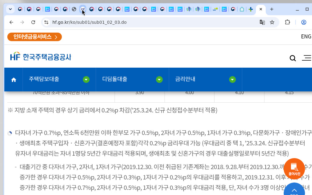
Task: Switch to the green-blue cross favicon tab
Action: point(251,9)
